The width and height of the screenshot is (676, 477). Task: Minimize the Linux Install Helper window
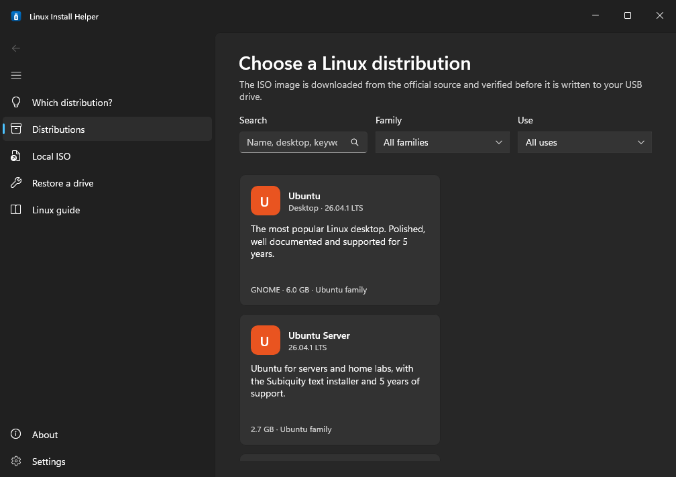pyautogui.click(x=596, y=15)
